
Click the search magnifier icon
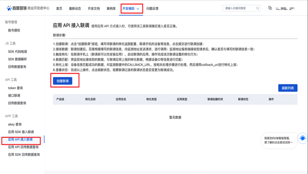(x=258, y=8)
